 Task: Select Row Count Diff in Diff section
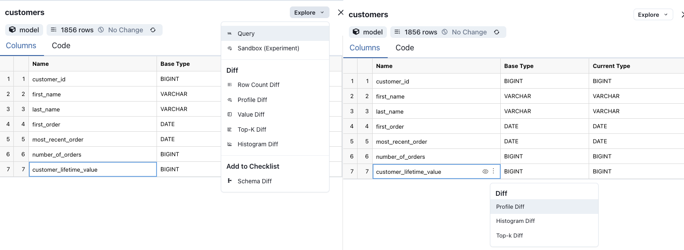click(258, 85)
